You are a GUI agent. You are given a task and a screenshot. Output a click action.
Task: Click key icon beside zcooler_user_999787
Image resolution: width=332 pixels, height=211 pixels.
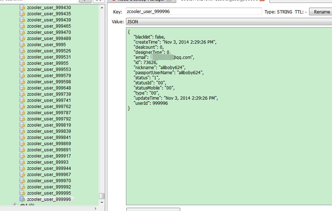tap(22, 112)
